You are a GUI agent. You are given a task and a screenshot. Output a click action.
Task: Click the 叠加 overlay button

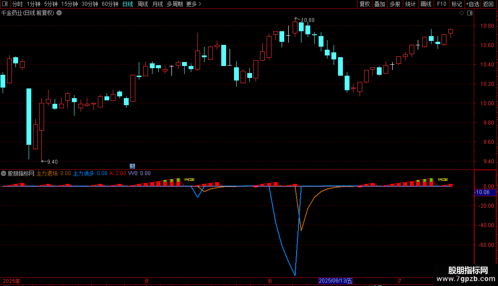(x=379, y=4)
